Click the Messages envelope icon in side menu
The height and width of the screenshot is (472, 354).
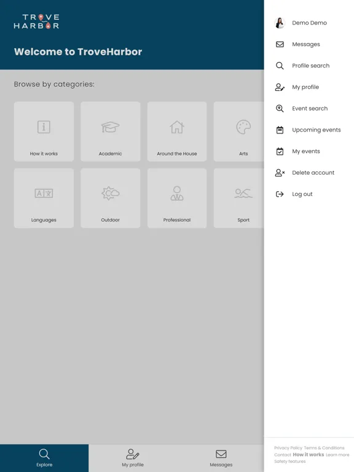click(x=280, y=44)
